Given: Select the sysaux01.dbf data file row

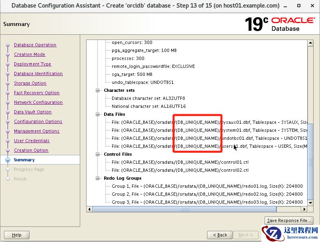Looking at the screenshot, I should point(209,122).
